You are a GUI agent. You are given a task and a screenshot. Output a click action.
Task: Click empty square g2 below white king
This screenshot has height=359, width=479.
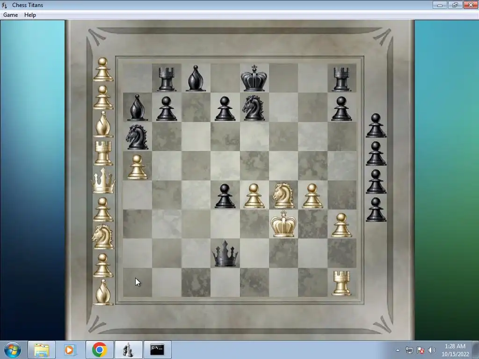tap(312, 253)
